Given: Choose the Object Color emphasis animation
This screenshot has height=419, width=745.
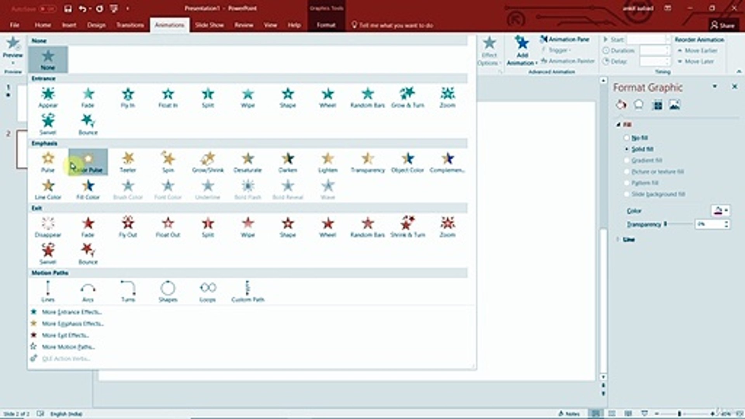Looking at the screenshot, I should 407,162.
